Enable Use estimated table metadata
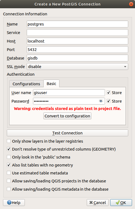The height and width of the screenshot is (209, 135). [x=9, y=173]
